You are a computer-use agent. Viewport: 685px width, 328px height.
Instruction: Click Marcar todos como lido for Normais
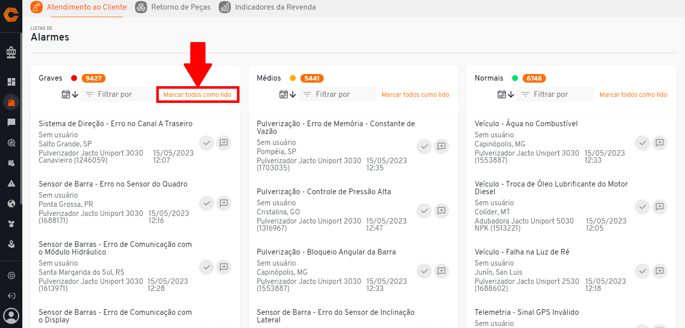(633, 95)
